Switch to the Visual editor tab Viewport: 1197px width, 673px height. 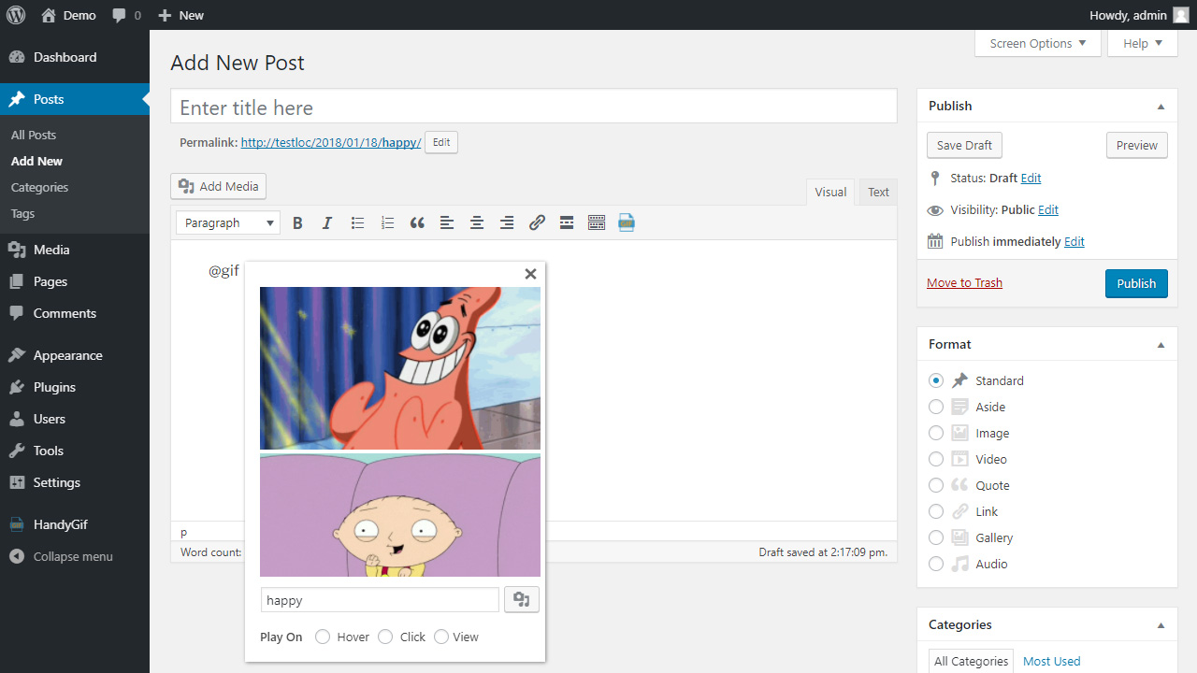click(x=830, y=192)
